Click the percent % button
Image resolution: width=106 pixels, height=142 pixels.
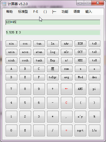(x=94, y=117)
